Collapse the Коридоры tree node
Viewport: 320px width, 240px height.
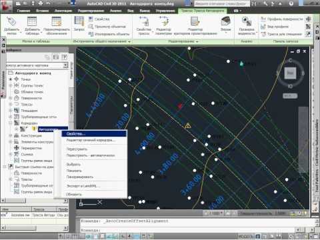point(11,123)
